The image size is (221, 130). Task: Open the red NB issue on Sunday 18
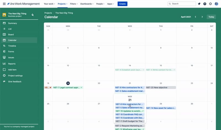(48, 87)
